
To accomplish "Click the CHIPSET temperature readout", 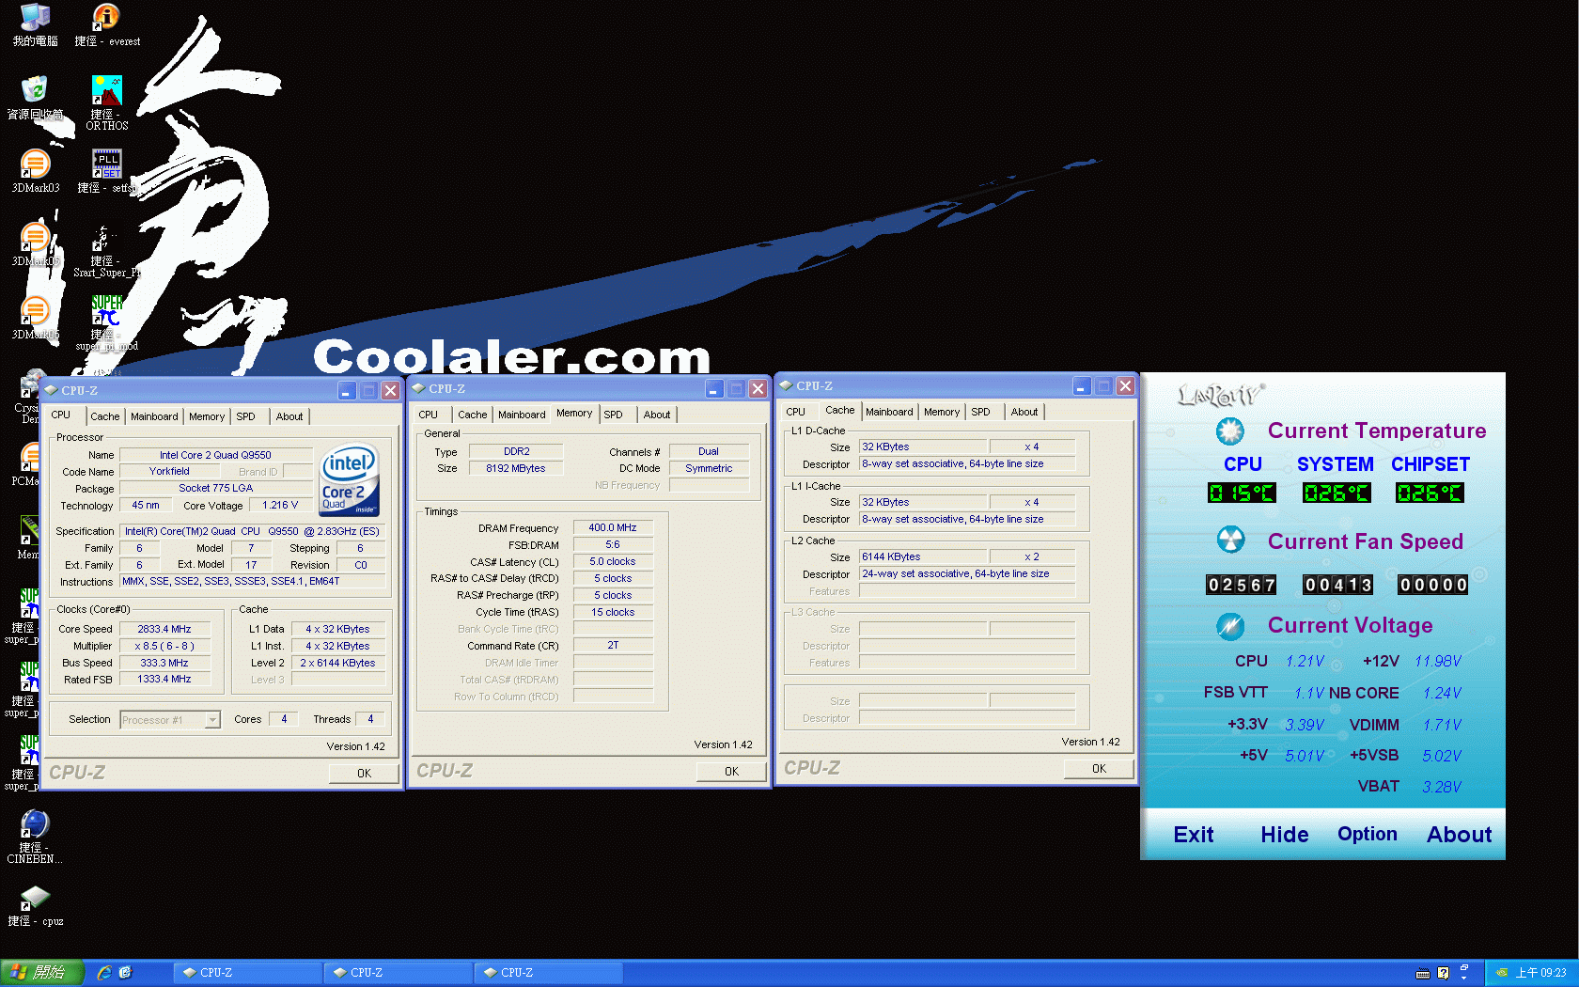I will point(1430,493).
